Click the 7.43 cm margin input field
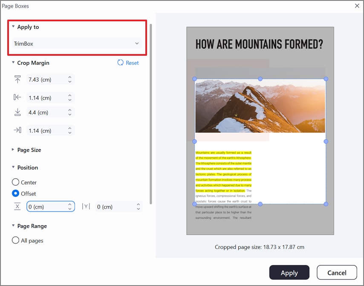 click(x=47, y=79)
